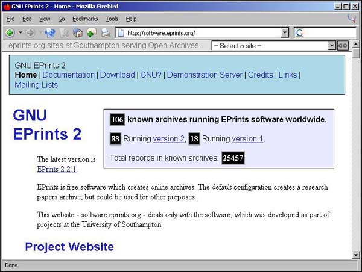Follow the 'version 1' link
Screen dimensions: 362x272
[x=247, y=138]
